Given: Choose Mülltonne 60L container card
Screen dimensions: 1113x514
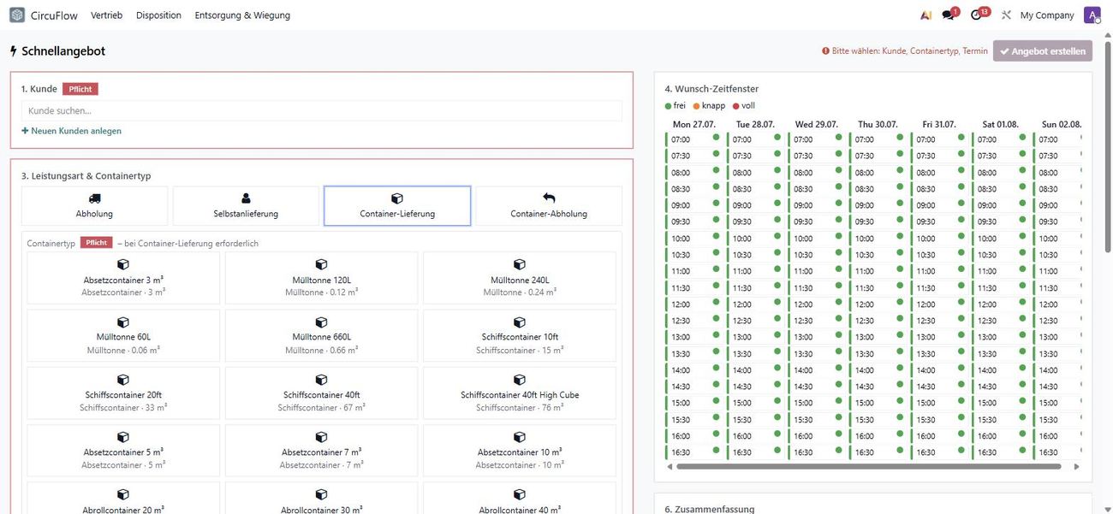Looking at the screenshot, I should (123, 335).
